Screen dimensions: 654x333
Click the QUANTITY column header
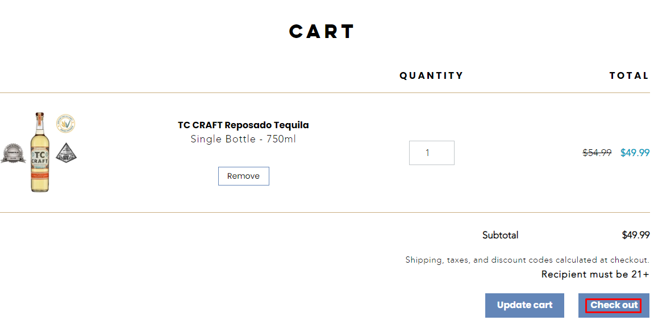(x=431, y=75)
